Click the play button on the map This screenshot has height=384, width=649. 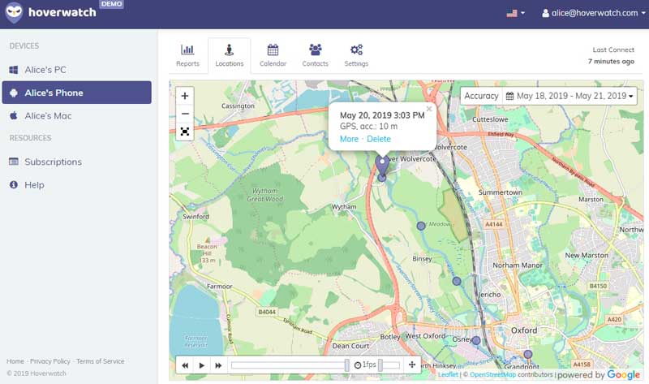coord(201,365)
